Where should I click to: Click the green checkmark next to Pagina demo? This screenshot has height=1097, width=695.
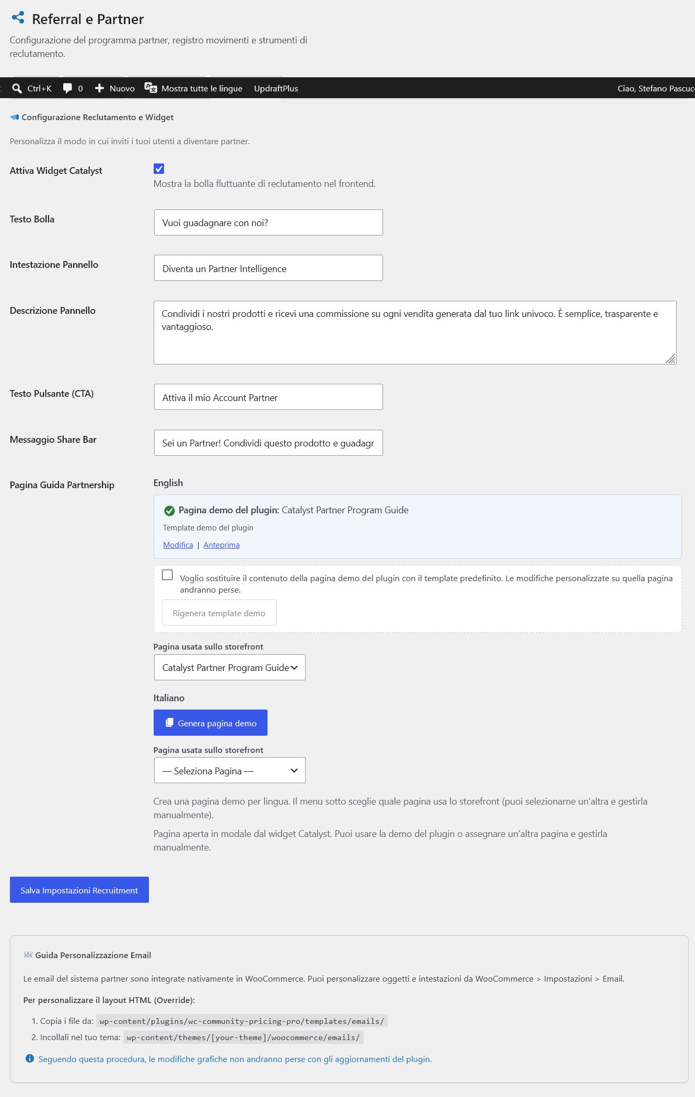click(x=169, y=511)
